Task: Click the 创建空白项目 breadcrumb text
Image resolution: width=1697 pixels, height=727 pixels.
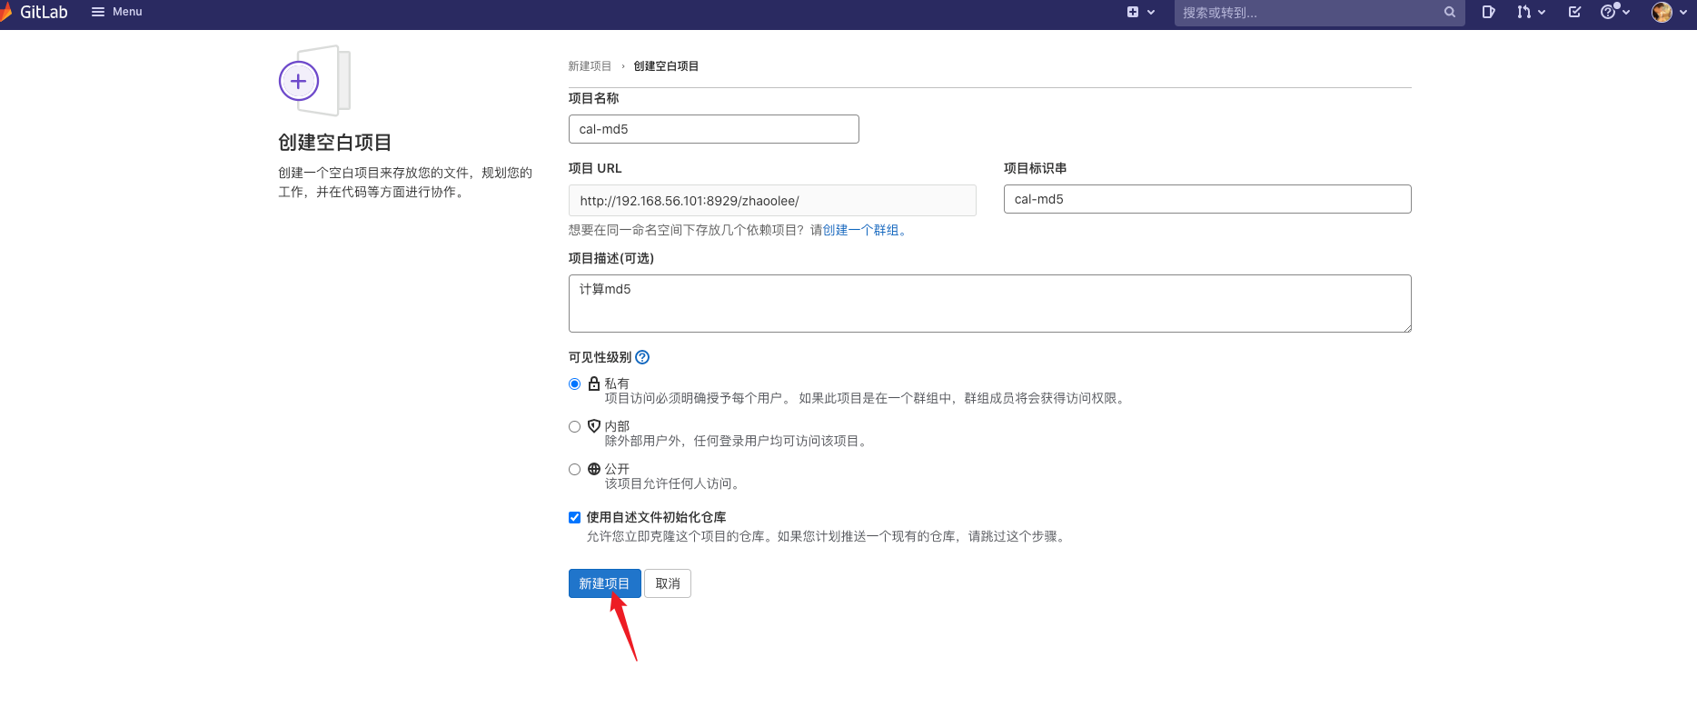Action: click(x=666, y=66)
